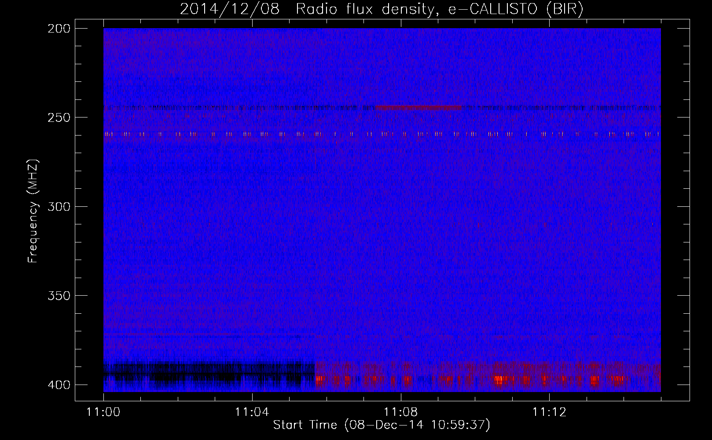
Task: Select the 400 frequency tick label
Action: [x=59, y=385]
